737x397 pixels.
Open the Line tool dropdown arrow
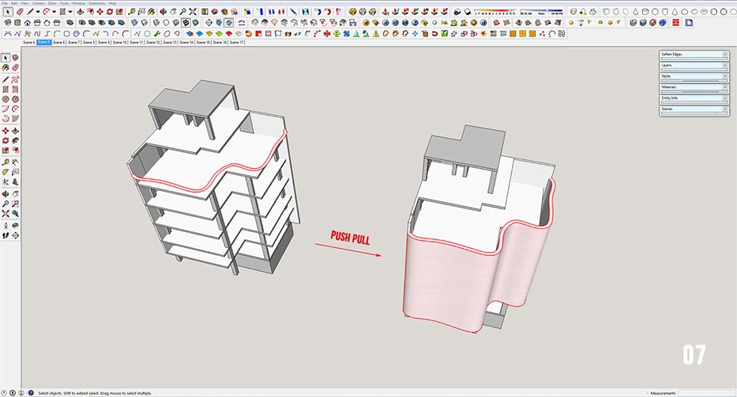37,11
